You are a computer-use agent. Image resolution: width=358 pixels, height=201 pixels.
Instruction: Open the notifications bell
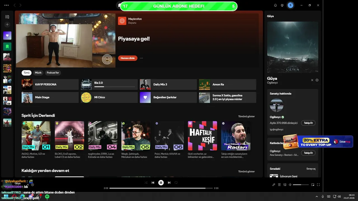coord(275,5)
